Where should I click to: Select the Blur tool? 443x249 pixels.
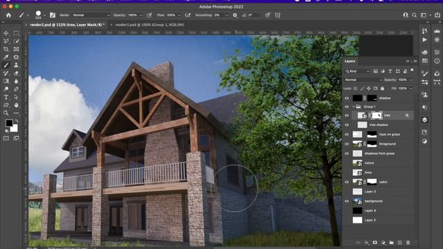tap(17, 81)
